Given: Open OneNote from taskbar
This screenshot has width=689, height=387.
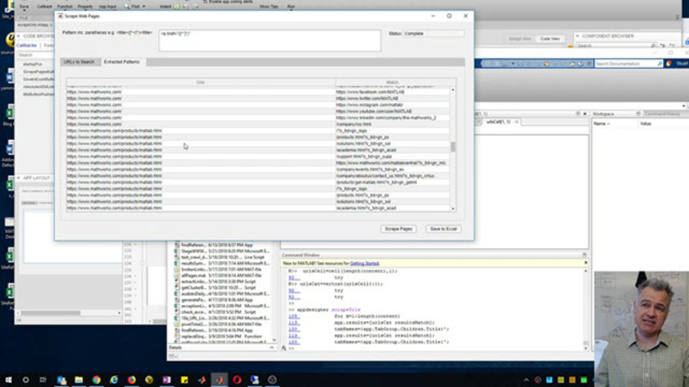Looking at the screenshot, I should pos(166,379).
